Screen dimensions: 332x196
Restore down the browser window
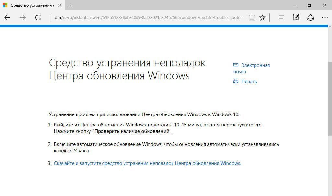tap(310, 5)
